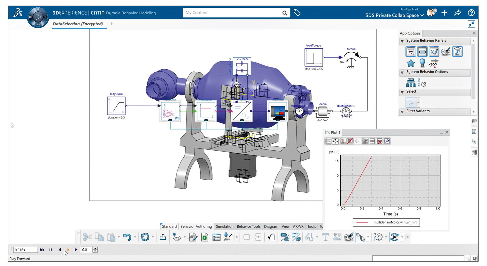Open the dropdown arrow next to Paste
The height and width of the screenshot is (266, 487).
(x=119, y=237)
